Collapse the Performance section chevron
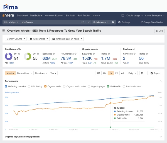This screenshot has height=143, width=167. pos(161,81)
